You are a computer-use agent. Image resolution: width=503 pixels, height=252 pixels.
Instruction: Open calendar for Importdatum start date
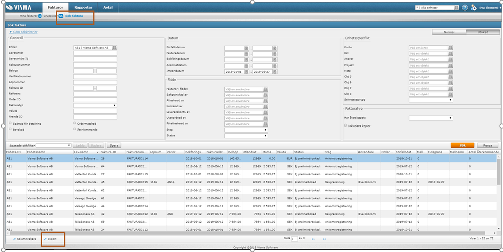(246, 71)
